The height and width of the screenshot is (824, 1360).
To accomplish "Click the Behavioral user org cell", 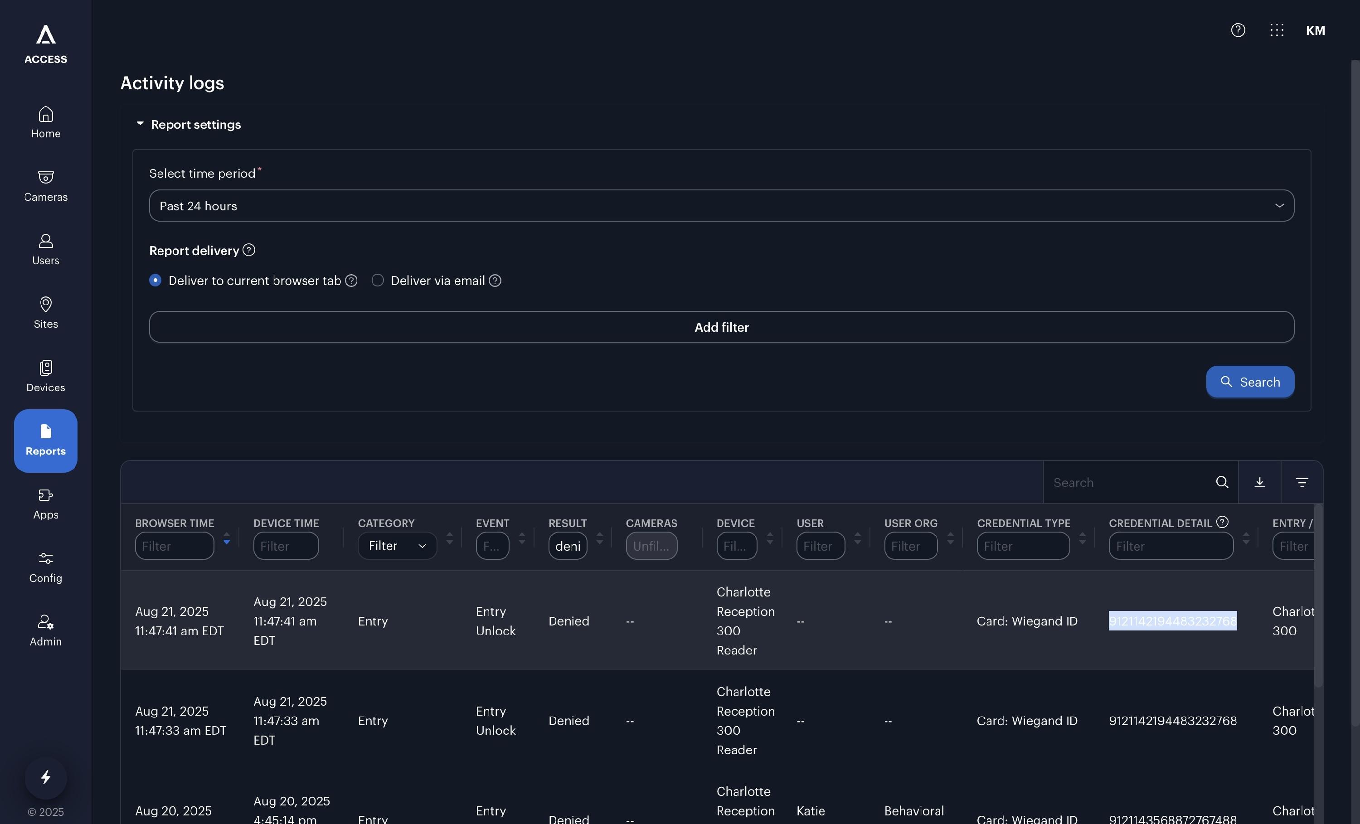I will click(x=914, y=811).
